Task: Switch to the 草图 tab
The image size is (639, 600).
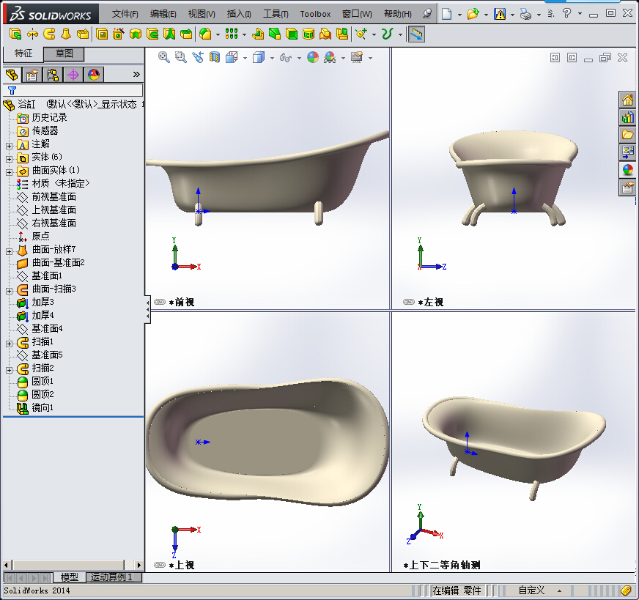Action: (64, 53)
